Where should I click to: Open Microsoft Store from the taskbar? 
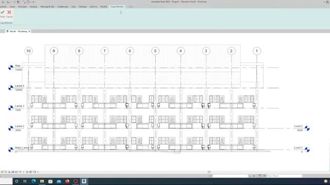(x=51, y=181)
